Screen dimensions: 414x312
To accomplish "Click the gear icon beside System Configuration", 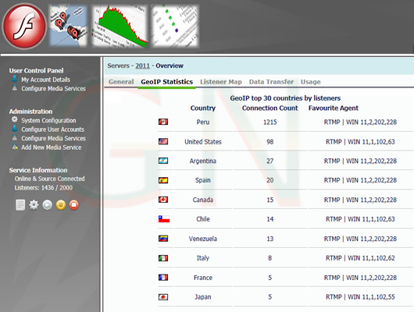I will [x=15, y=119].
